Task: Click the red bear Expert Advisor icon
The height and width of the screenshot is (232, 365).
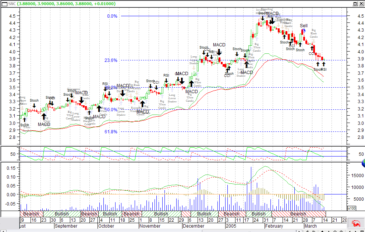Action: pos(354,224)
